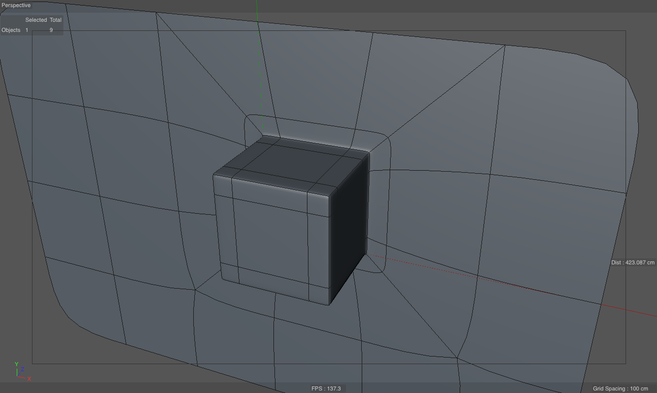Click the 'Perspective' viewport label

click(16, 5)
